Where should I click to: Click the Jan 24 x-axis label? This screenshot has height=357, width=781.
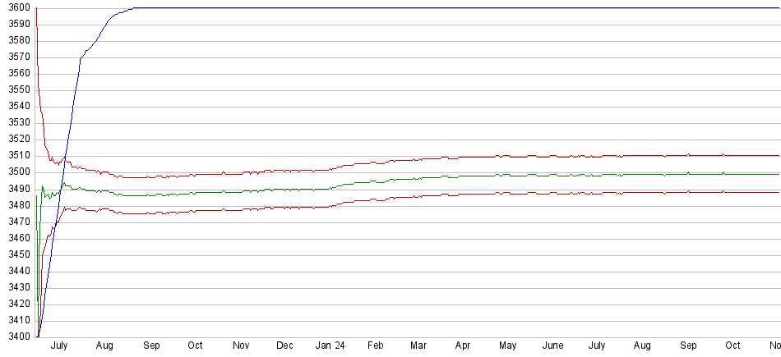coord(330,346)
